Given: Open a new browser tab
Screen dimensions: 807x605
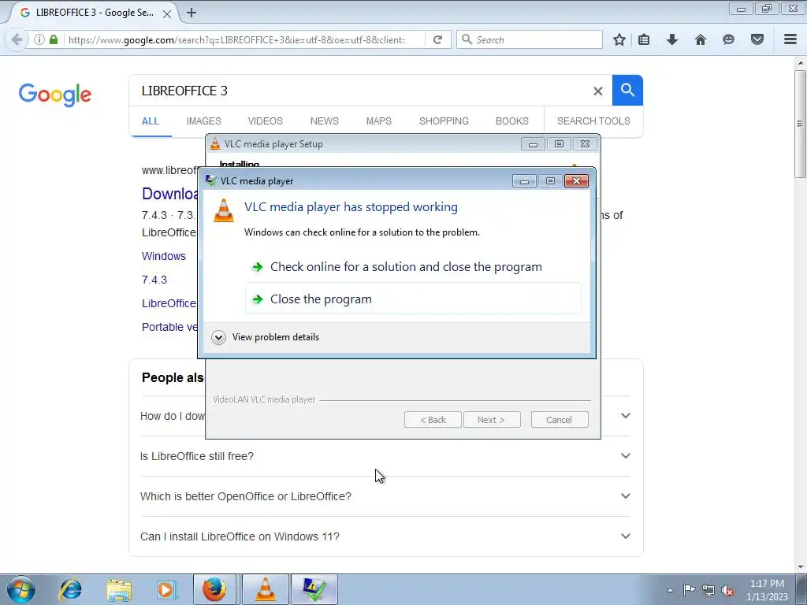Looking at the screenshot, I should tap(192, 13).
